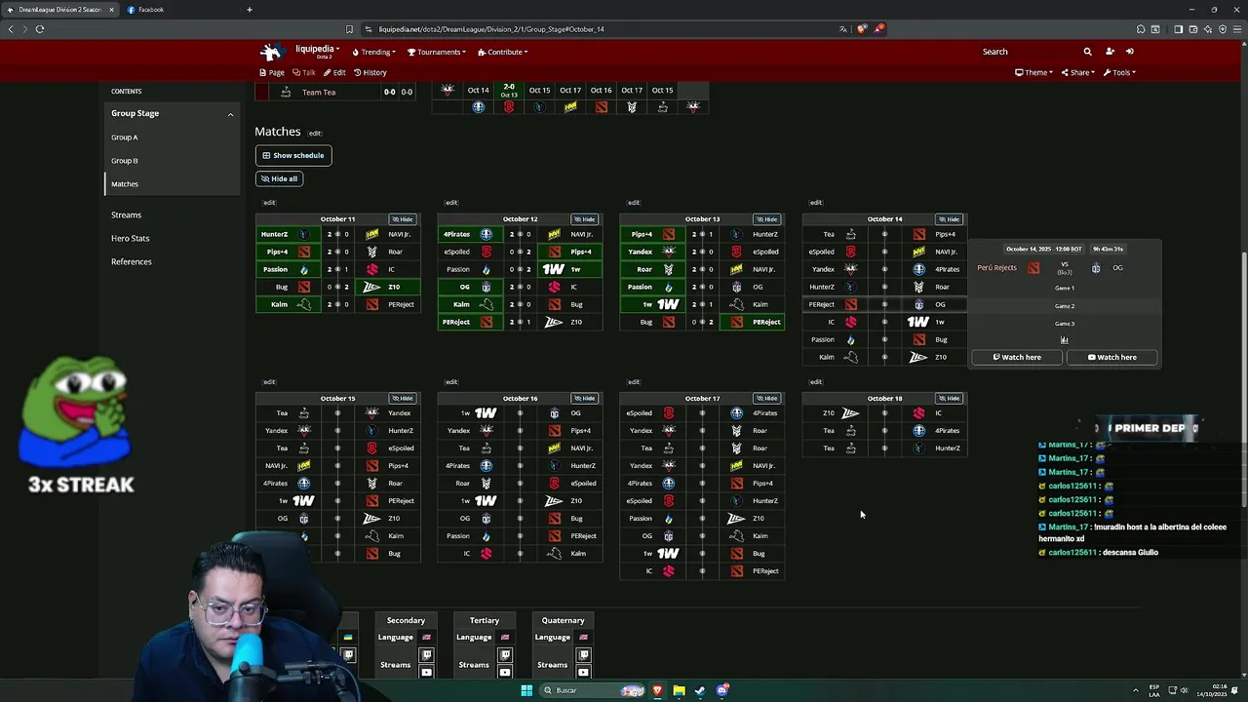Image resolution: width=1248 pixels, height=702 pixels.
Task: Click the 1W logo in October 12 Passion match
Action: click(553, 269)
